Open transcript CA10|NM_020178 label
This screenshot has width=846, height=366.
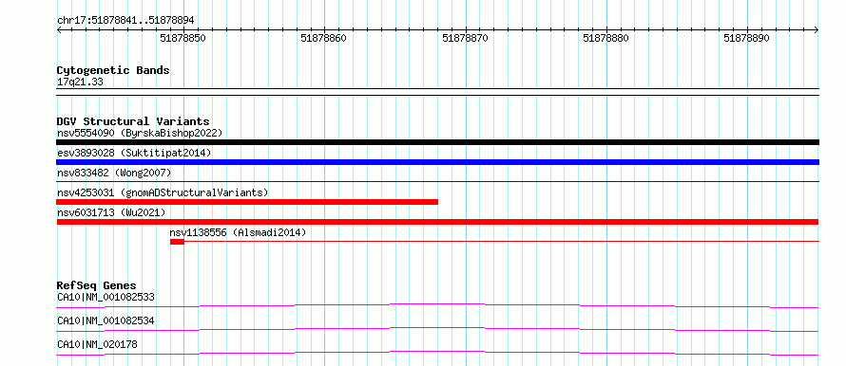(97, 344)
